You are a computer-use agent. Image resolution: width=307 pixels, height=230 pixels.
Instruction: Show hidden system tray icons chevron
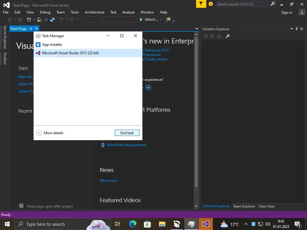(x=246, y=224)
